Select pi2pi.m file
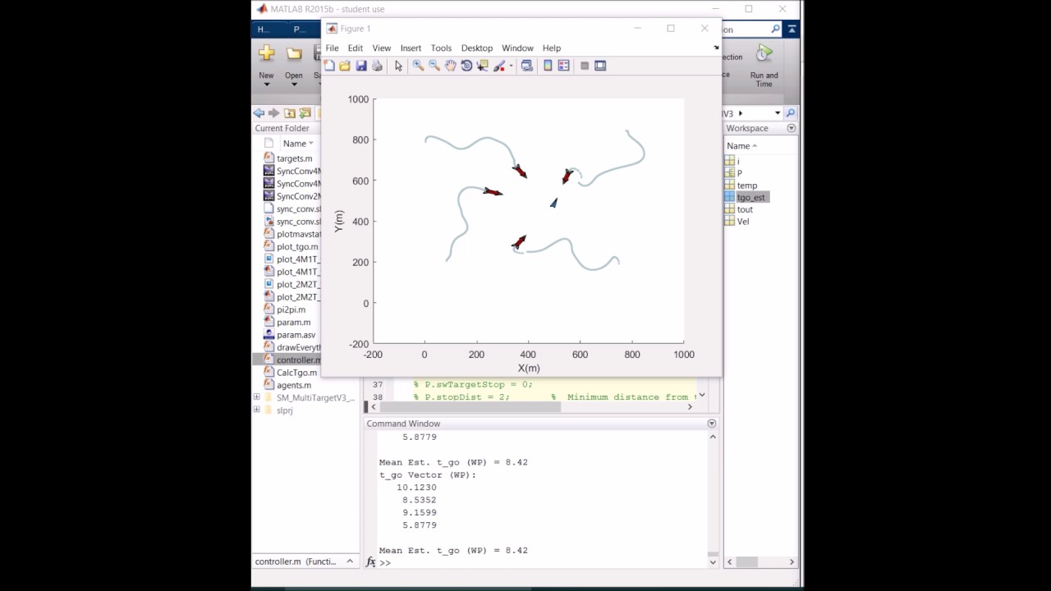Image resolution: width=1051 pixels, height=591 pixels. tap(291, 309)
